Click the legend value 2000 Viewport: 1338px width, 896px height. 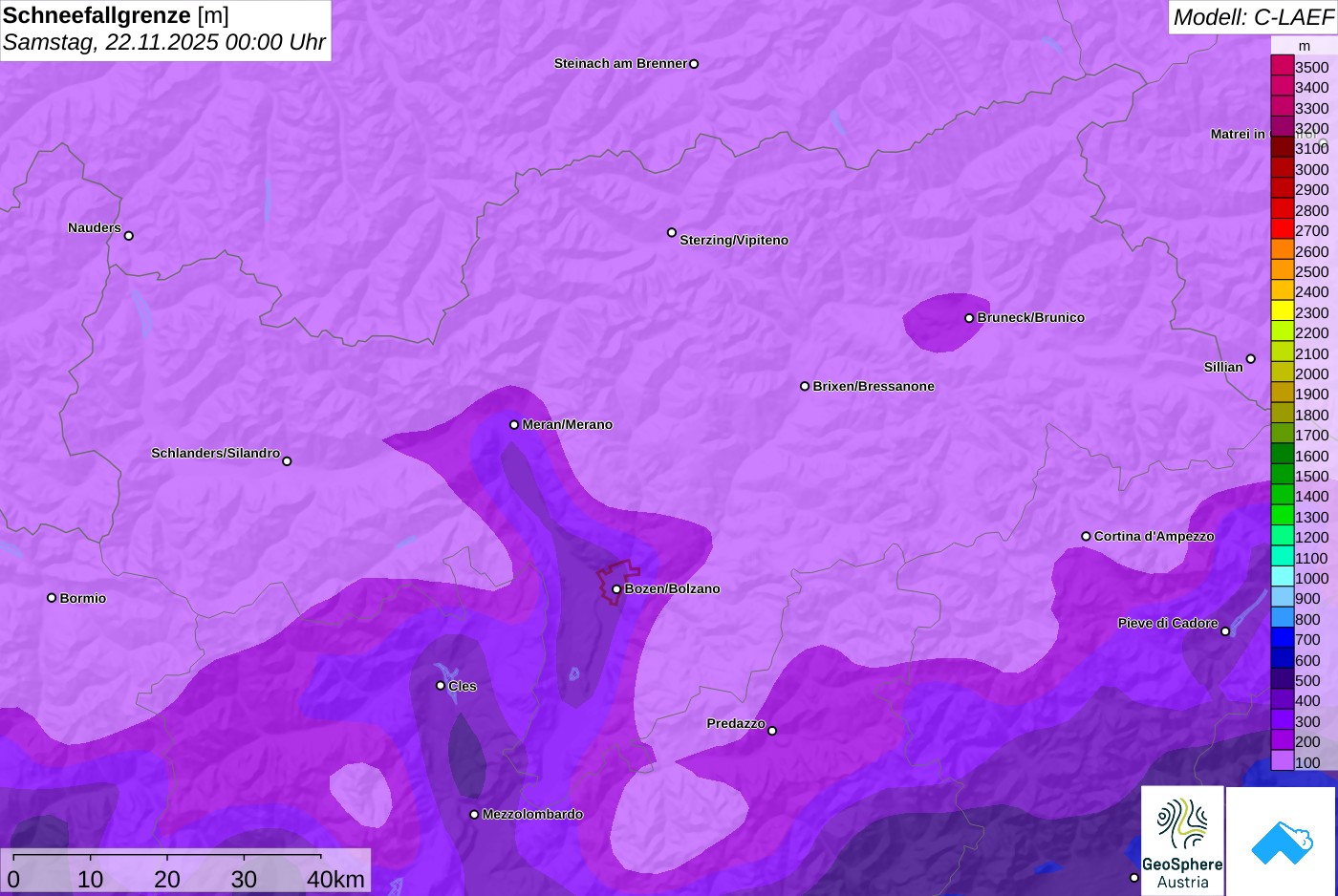pyautogui.click(x=1312, y=374)
